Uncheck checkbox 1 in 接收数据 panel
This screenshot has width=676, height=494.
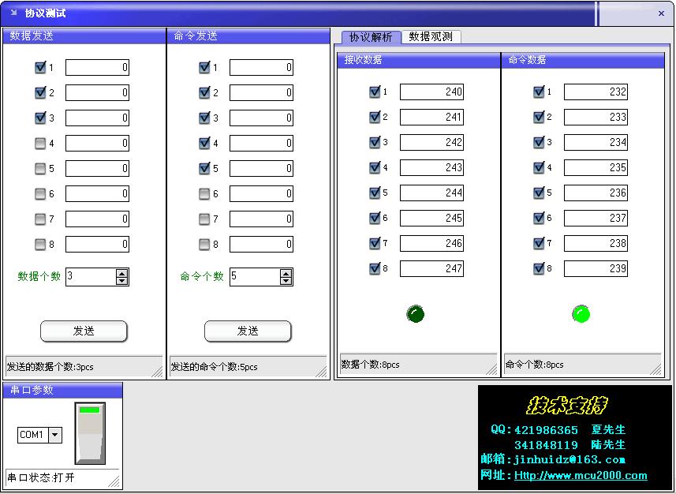coord(375,92)
